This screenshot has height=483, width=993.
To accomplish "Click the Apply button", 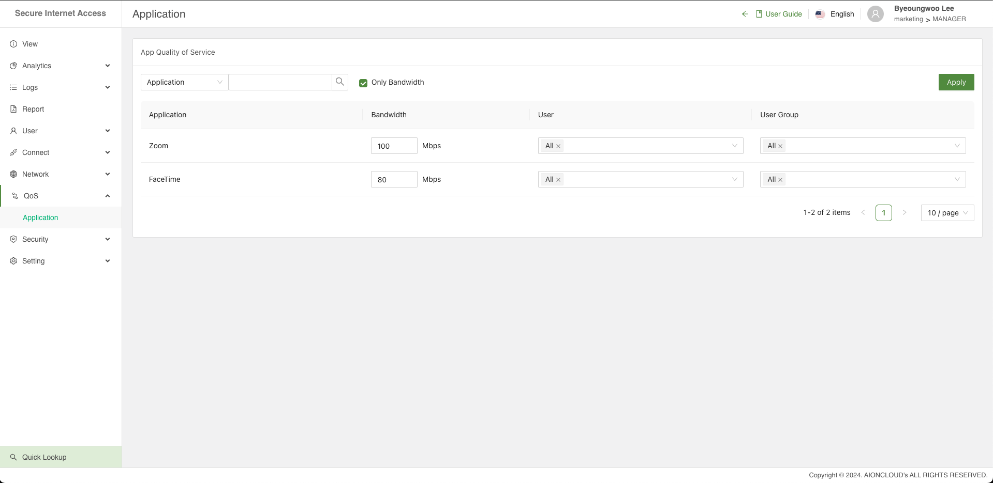I will pyautogui.click(x=956, y=82).
